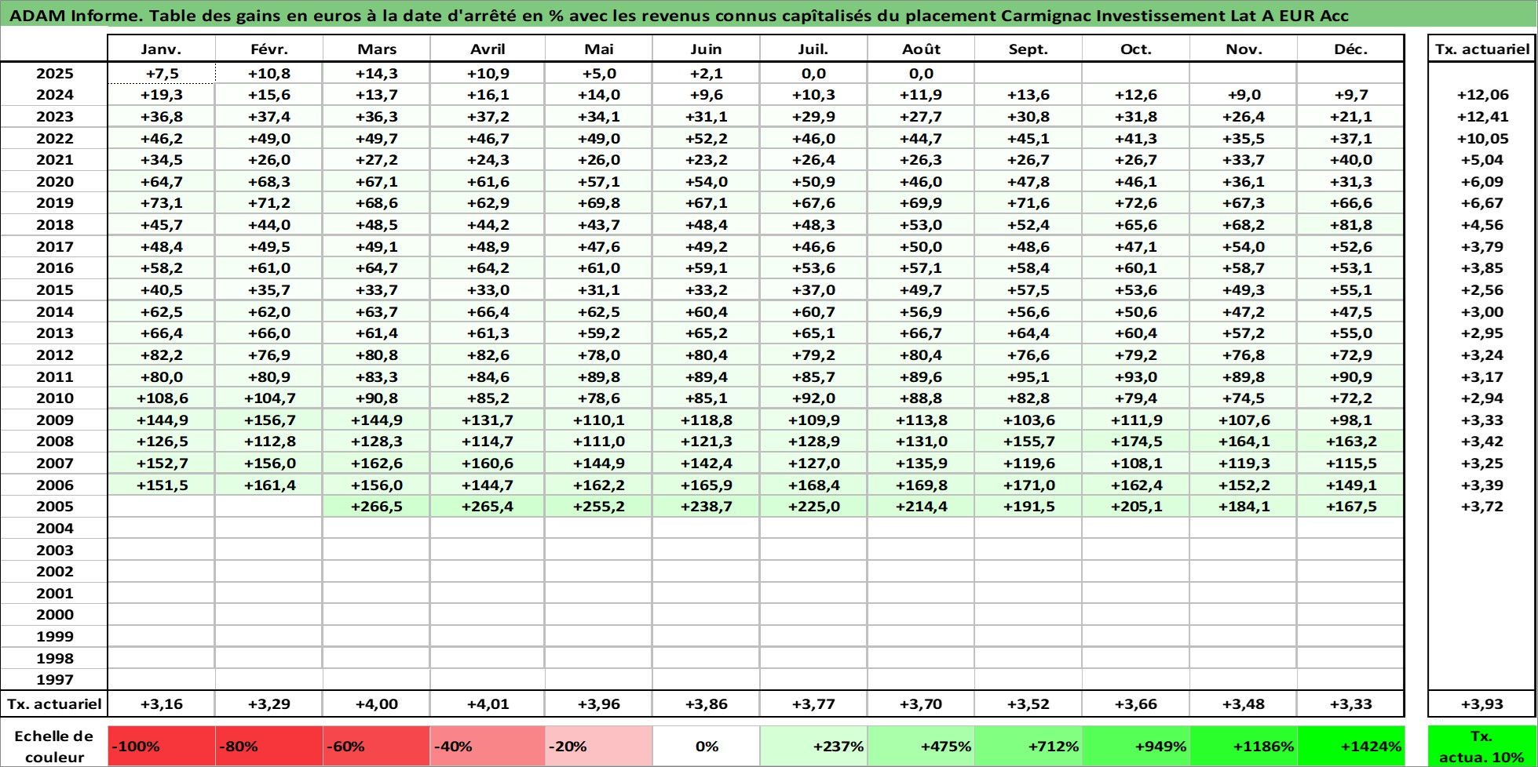Click the ADAM Informe title banner
Viewport: 1538px width, 767px height.
point(769,14)
